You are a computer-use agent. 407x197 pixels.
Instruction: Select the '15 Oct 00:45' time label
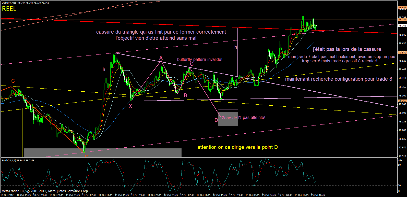point(253,195)
